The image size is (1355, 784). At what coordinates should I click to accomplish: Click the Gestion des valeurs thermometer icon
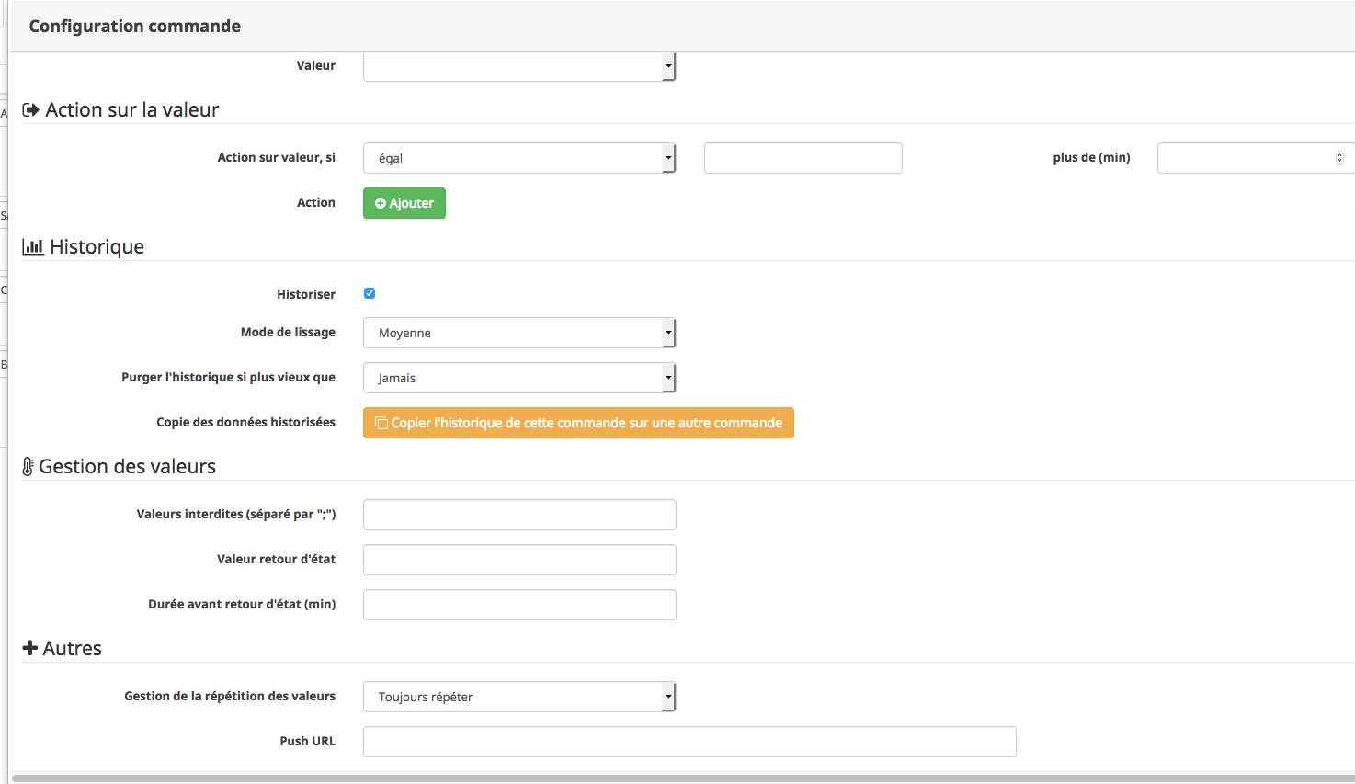click(x=28, y=467)
